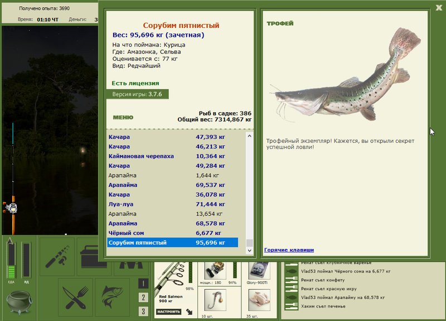The width and height of the screenshot is (446, 321).
Task: Click the reel on the fishing rod
Action: 11,208
